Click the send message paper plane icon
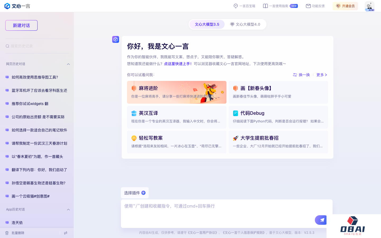The image size is (381, 238). point(321,220)
